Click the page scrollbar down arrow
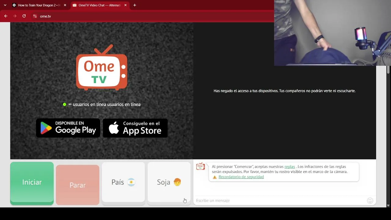 (x=388, y=206)
